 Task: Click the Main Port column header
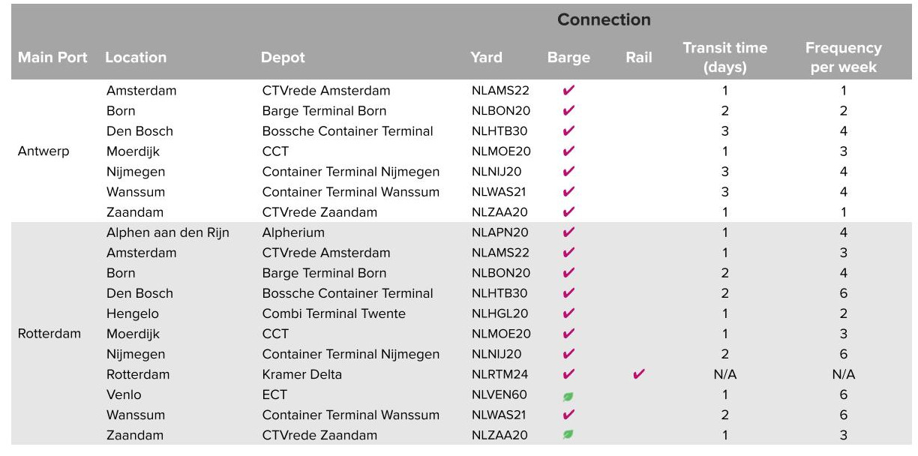[x=52, y=58]
